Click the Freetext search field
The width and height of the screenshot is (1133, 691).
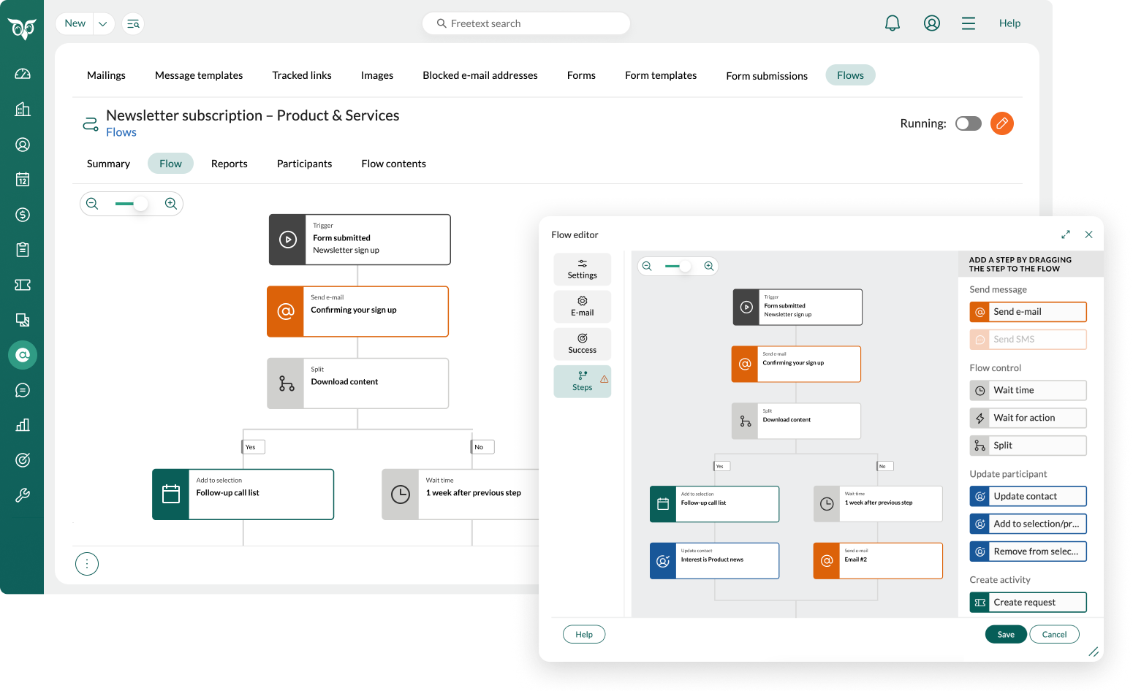point(526,23)
